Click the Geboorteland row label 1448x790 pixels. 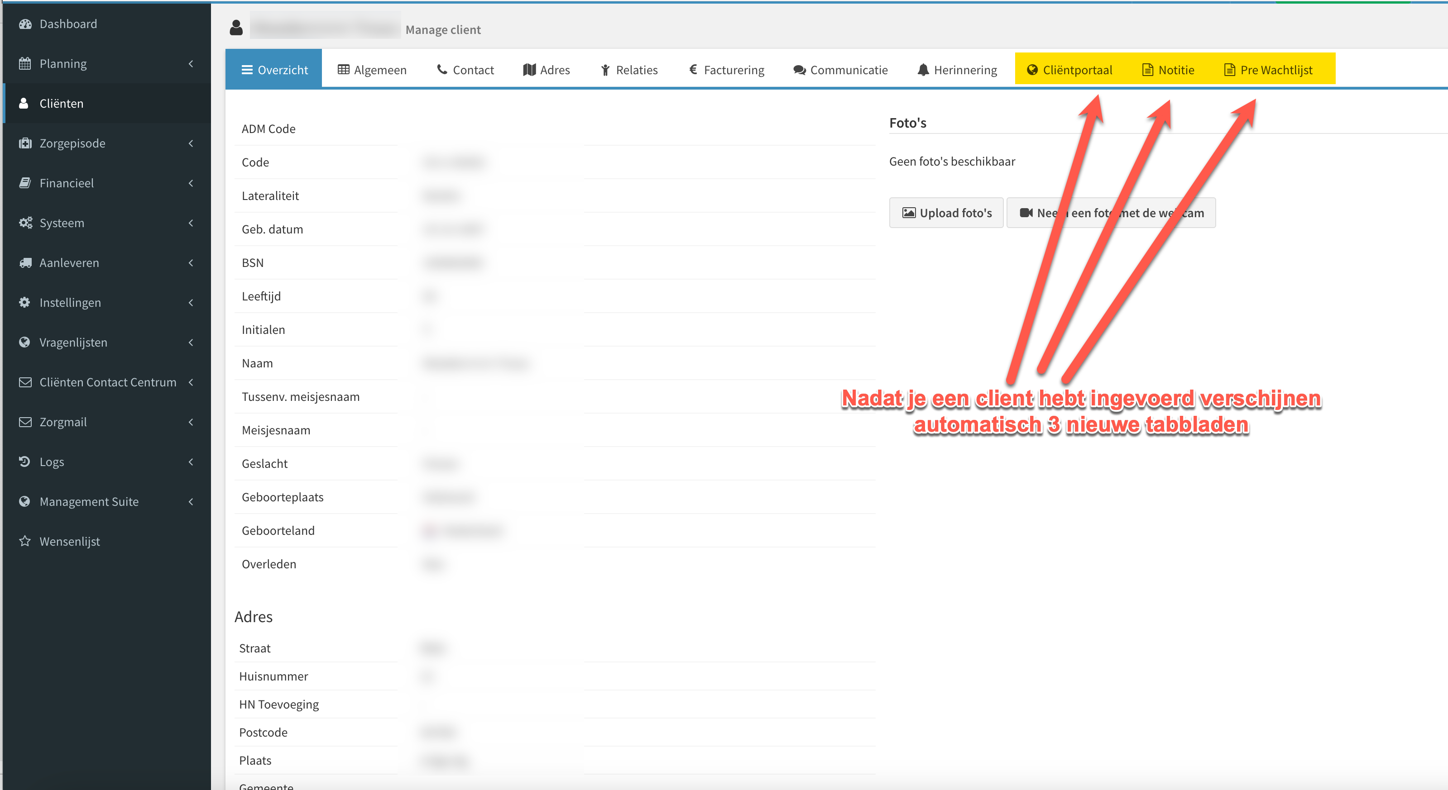coord(278,530)
